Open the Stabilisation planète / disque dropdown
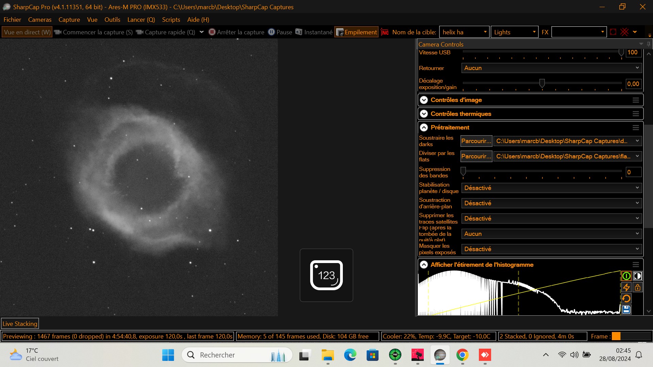Viewport: 653px width, 367px height. point(551,188)
